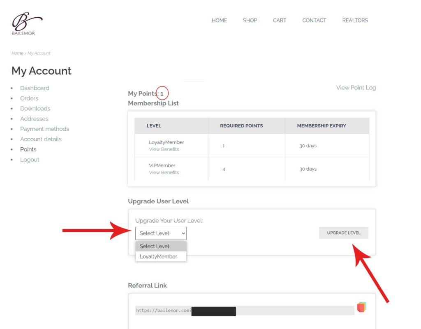Click the referral link URL field
This screenshot has width=421, height=329.
[245, 311]
